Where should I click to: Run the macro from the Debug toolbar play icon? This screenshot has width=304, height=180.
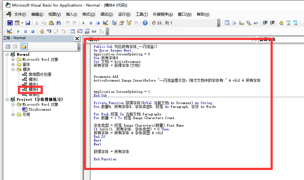click(18, 31)
